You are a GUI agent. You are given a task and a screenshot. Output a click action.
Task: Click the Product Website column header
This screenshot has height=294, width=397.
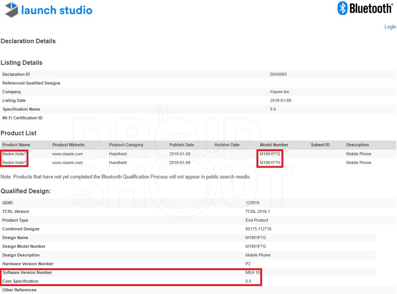[x=68, y=145]
